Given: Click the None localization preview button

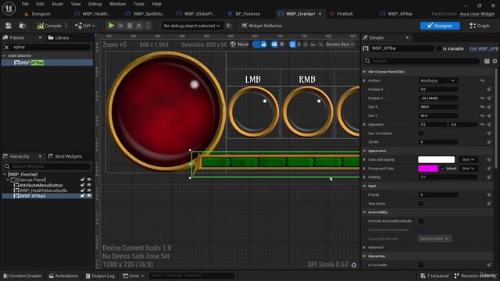Looking at the screenshot, I should click(240, 44).
